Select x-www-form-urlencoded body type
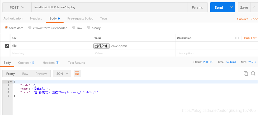 pyautogui.click(x=30, y=27)
